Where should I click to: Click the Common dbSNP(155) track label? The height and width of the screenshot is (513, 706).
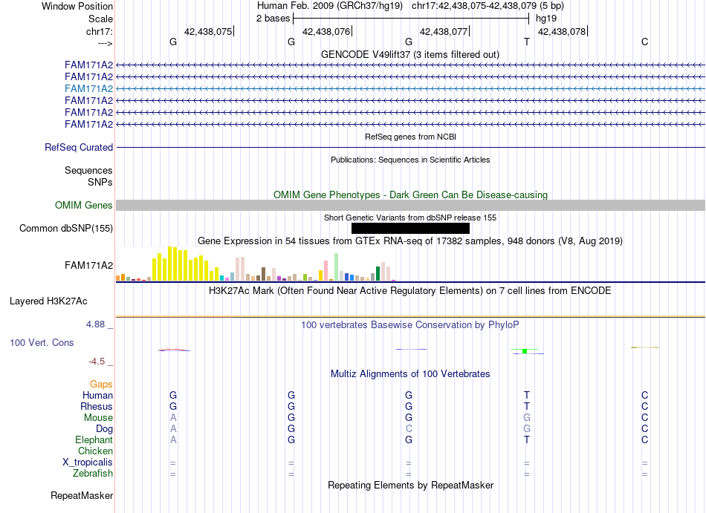click(x=66, y=229)
